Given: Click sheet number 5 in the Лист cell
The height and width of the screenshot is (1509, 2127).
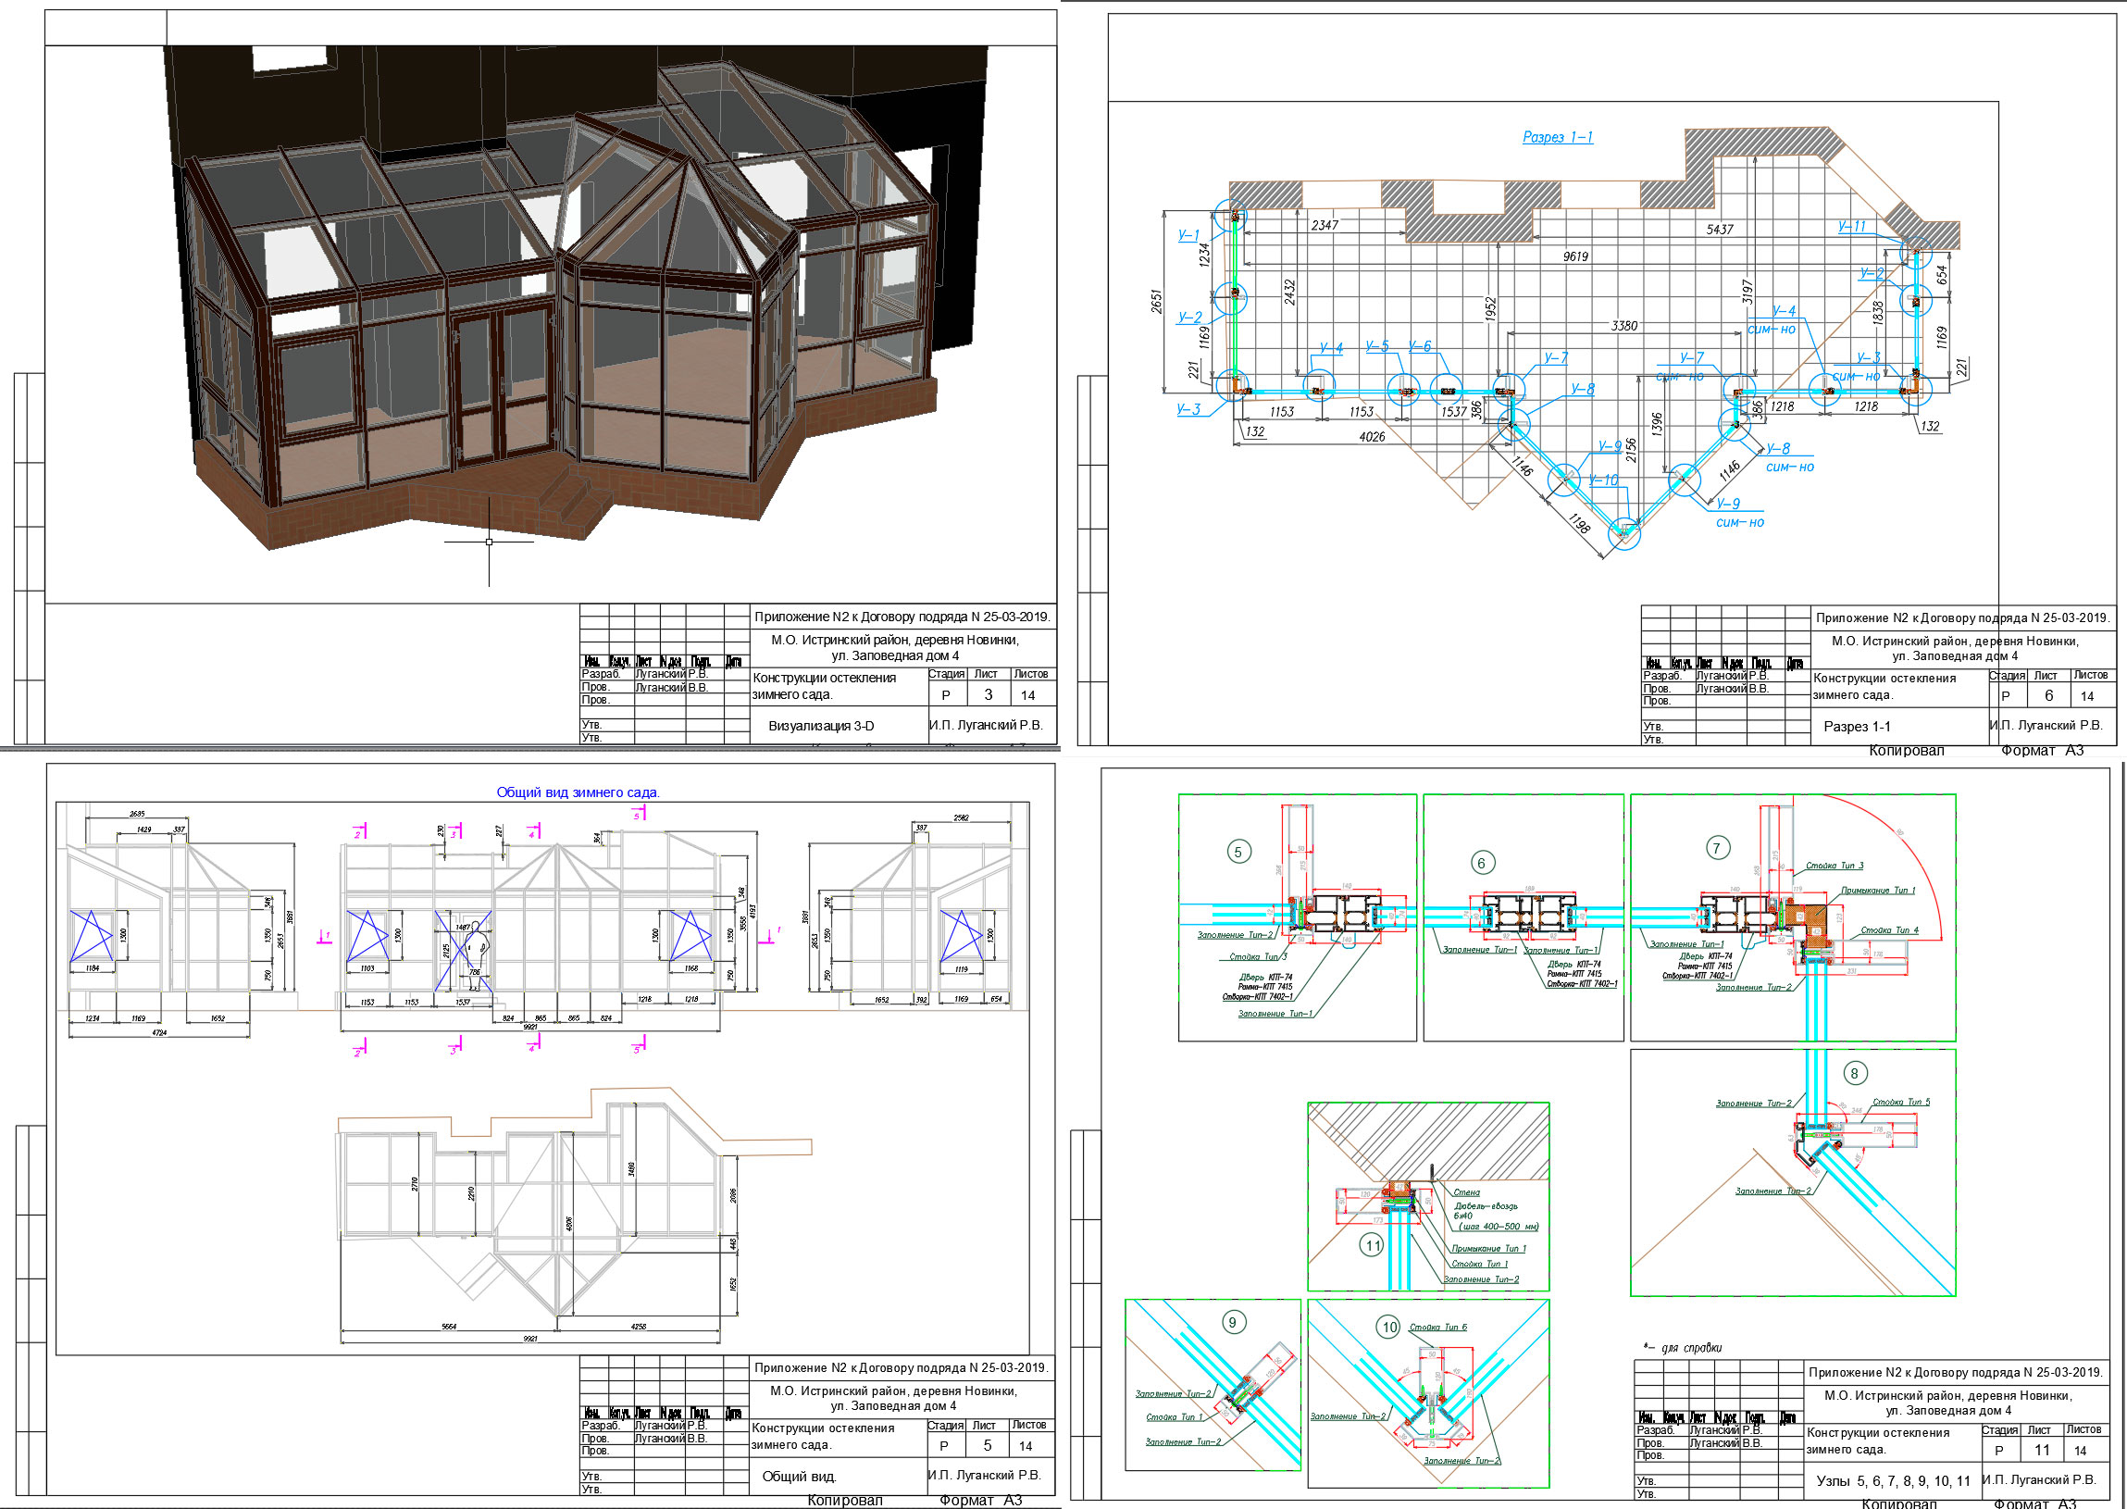Looking at the screenshot, I should click(988, 1445).
